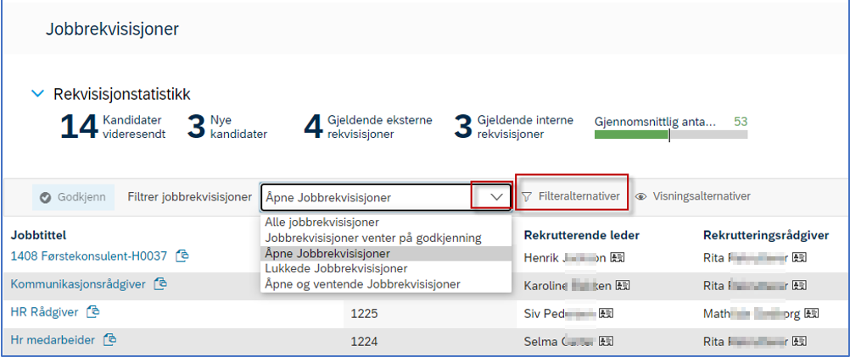Open contact card icon for Rita in Førstekonsulent row

coord(800,258)
